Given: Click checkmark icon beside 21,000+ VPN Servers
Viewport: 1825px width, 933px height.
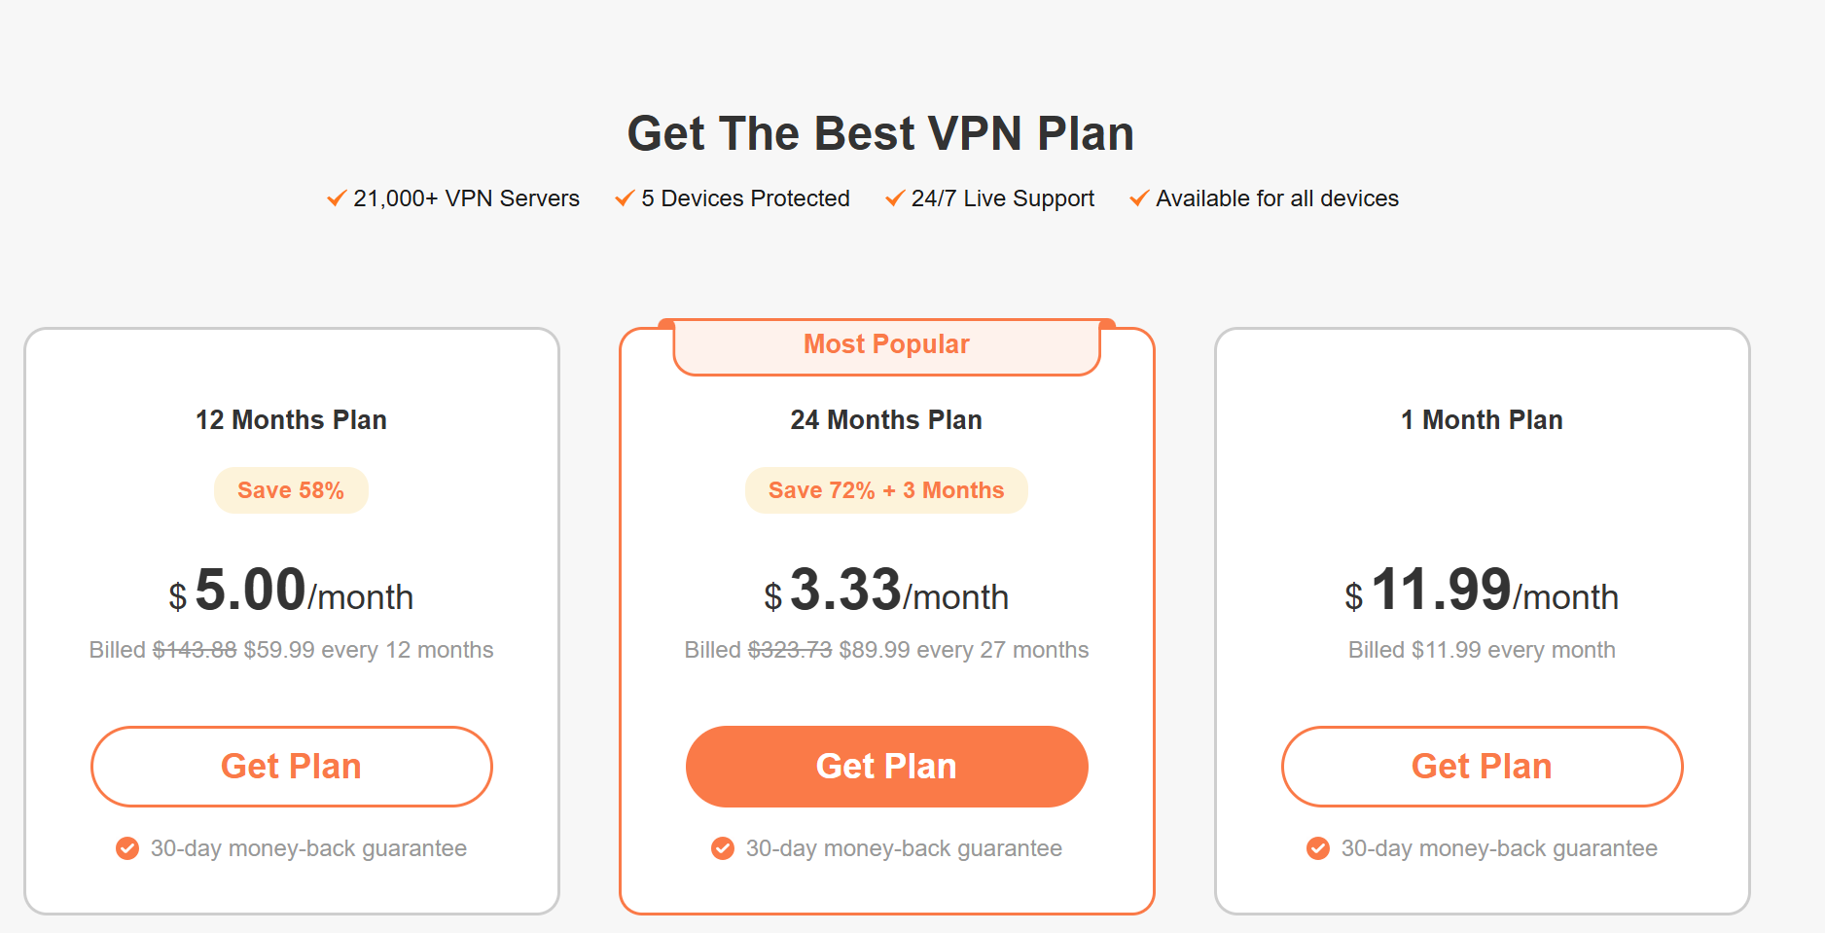Looking at the screenshot, I should pos(337,198).
